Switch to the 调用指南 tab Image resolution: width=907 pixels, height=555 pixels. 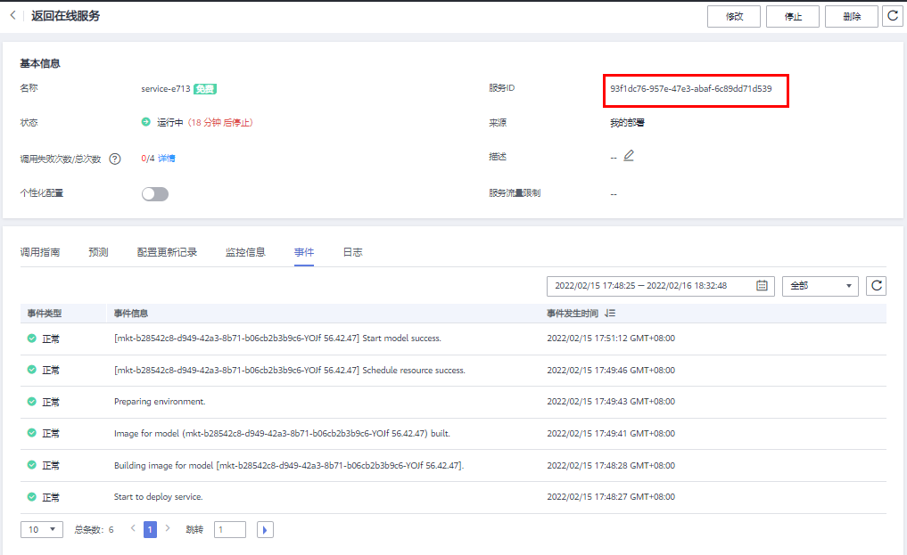pyautogui.click(x=40, y=252)
